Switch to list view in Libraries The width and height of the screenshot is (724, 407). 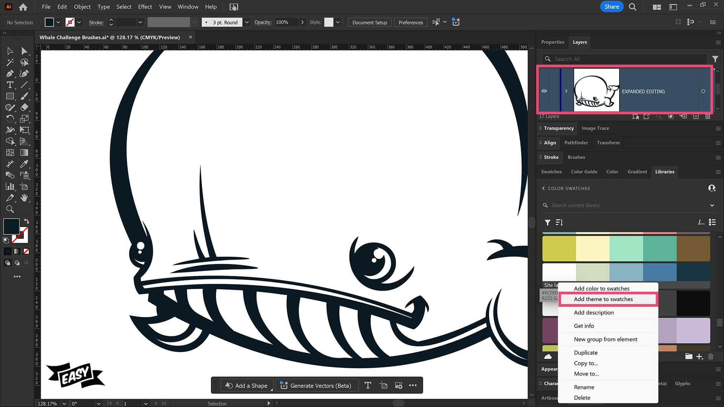[x=712, y=222]
